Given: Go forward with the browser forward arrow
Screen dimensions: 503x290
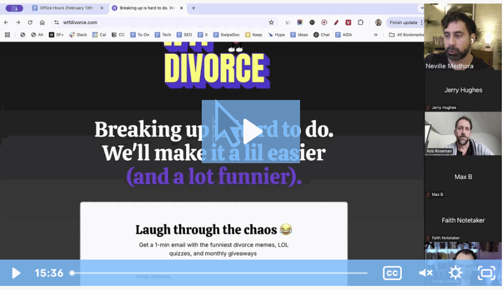Looking at the screenshot, I should click(18, 22).
